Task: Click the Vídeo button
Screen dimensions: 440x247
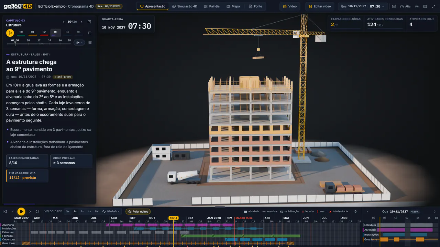Action: [290, 7]
